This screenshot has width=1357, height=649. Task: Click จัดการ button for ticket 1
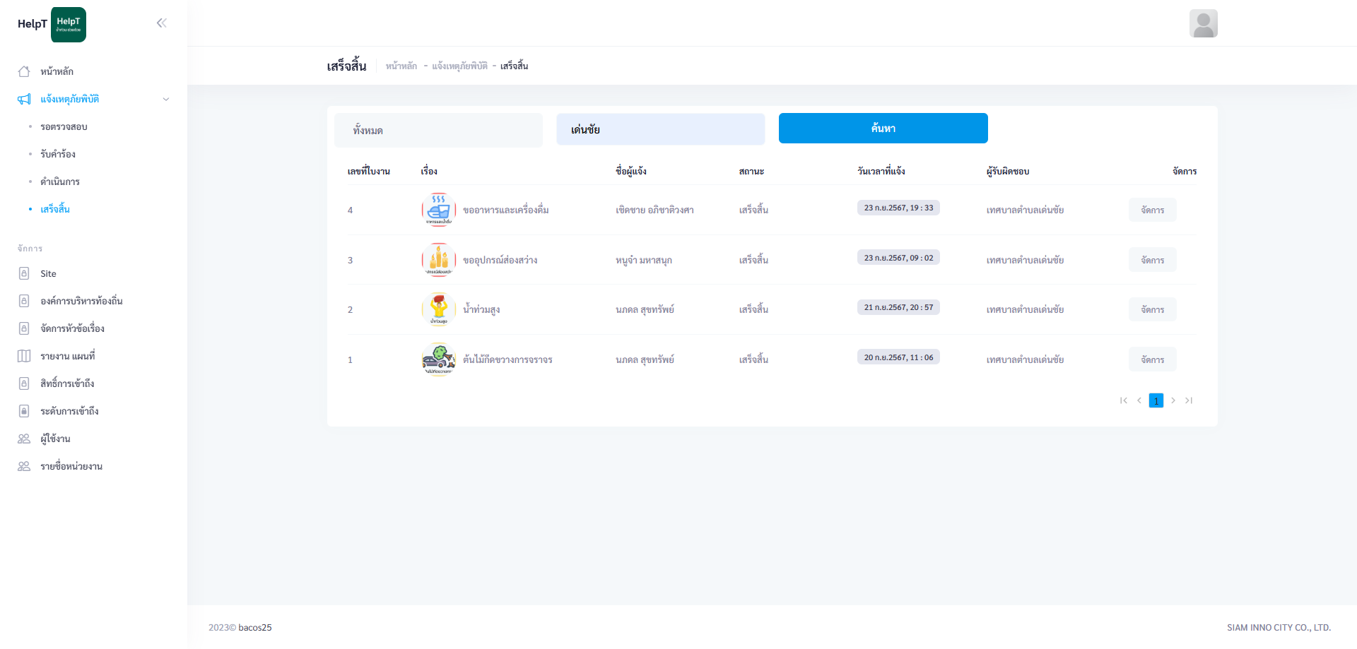[1153, 359]
